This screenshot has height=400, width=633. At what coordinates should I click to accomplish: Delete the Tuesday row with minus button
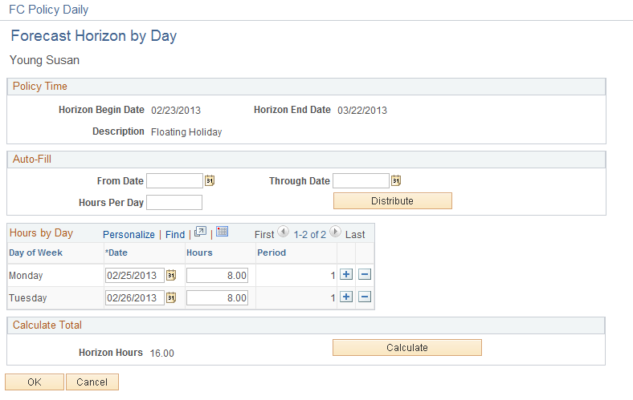[x=364, y=297]
